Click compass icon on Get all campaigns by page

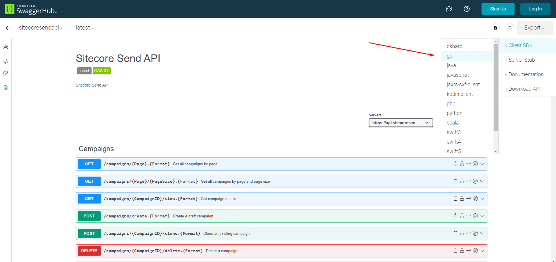coord(475,164)
